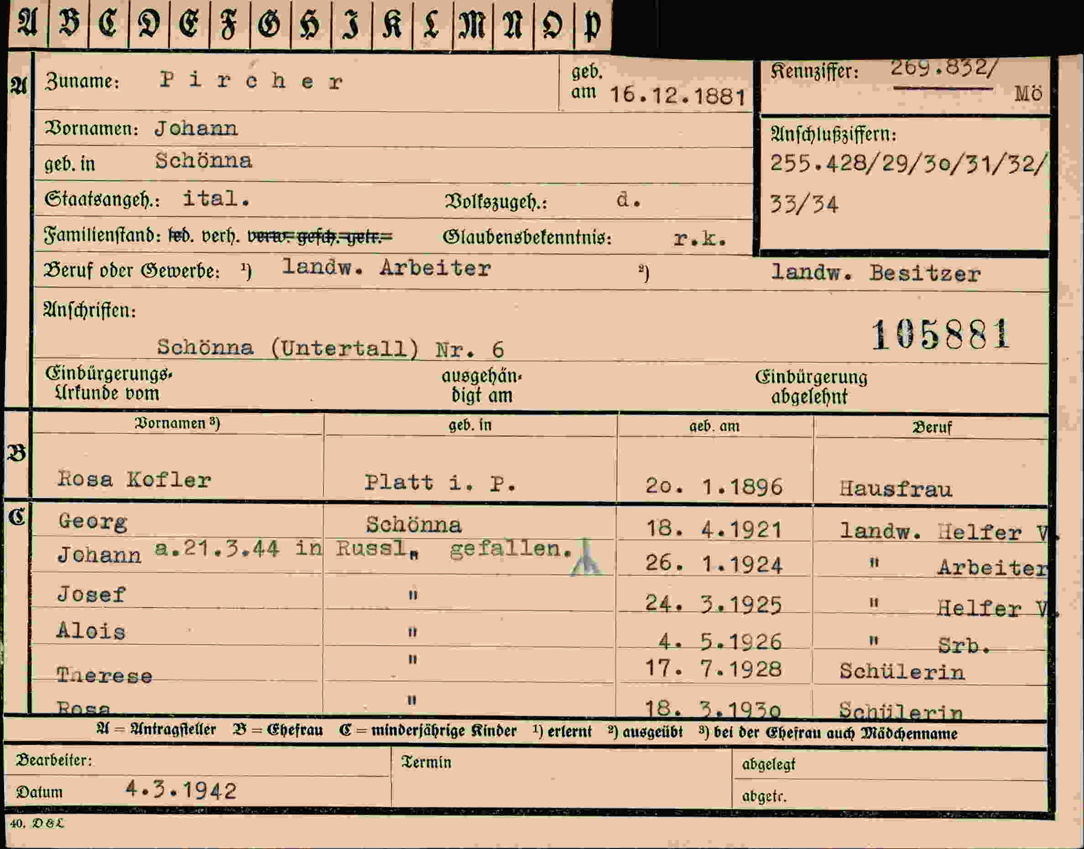The height and width of the screenshot is (849, 1084).
Task: Click the 'Einbürgerungs-Urkunde vom' label
Action: 109,383
